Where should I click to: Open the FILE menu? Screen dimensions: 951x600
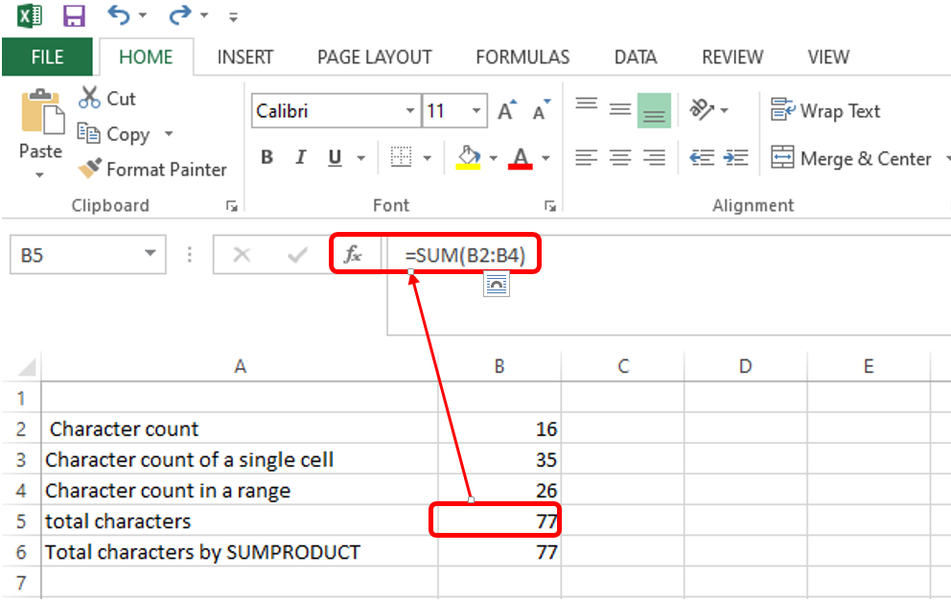(46, 57)
